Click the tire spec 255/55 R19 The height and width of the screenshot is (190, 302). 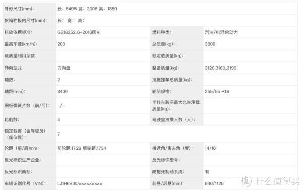(217, 91)
